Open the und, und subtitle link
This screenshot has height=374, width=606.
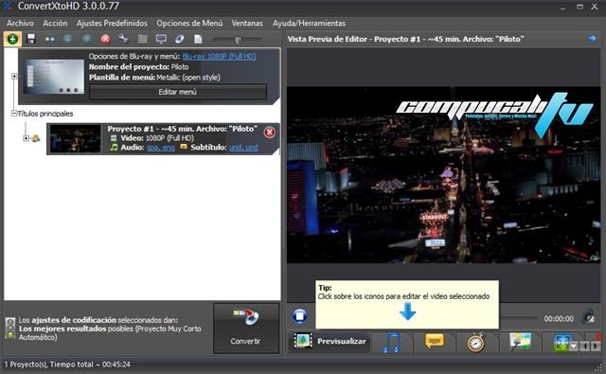click(243, 148)
